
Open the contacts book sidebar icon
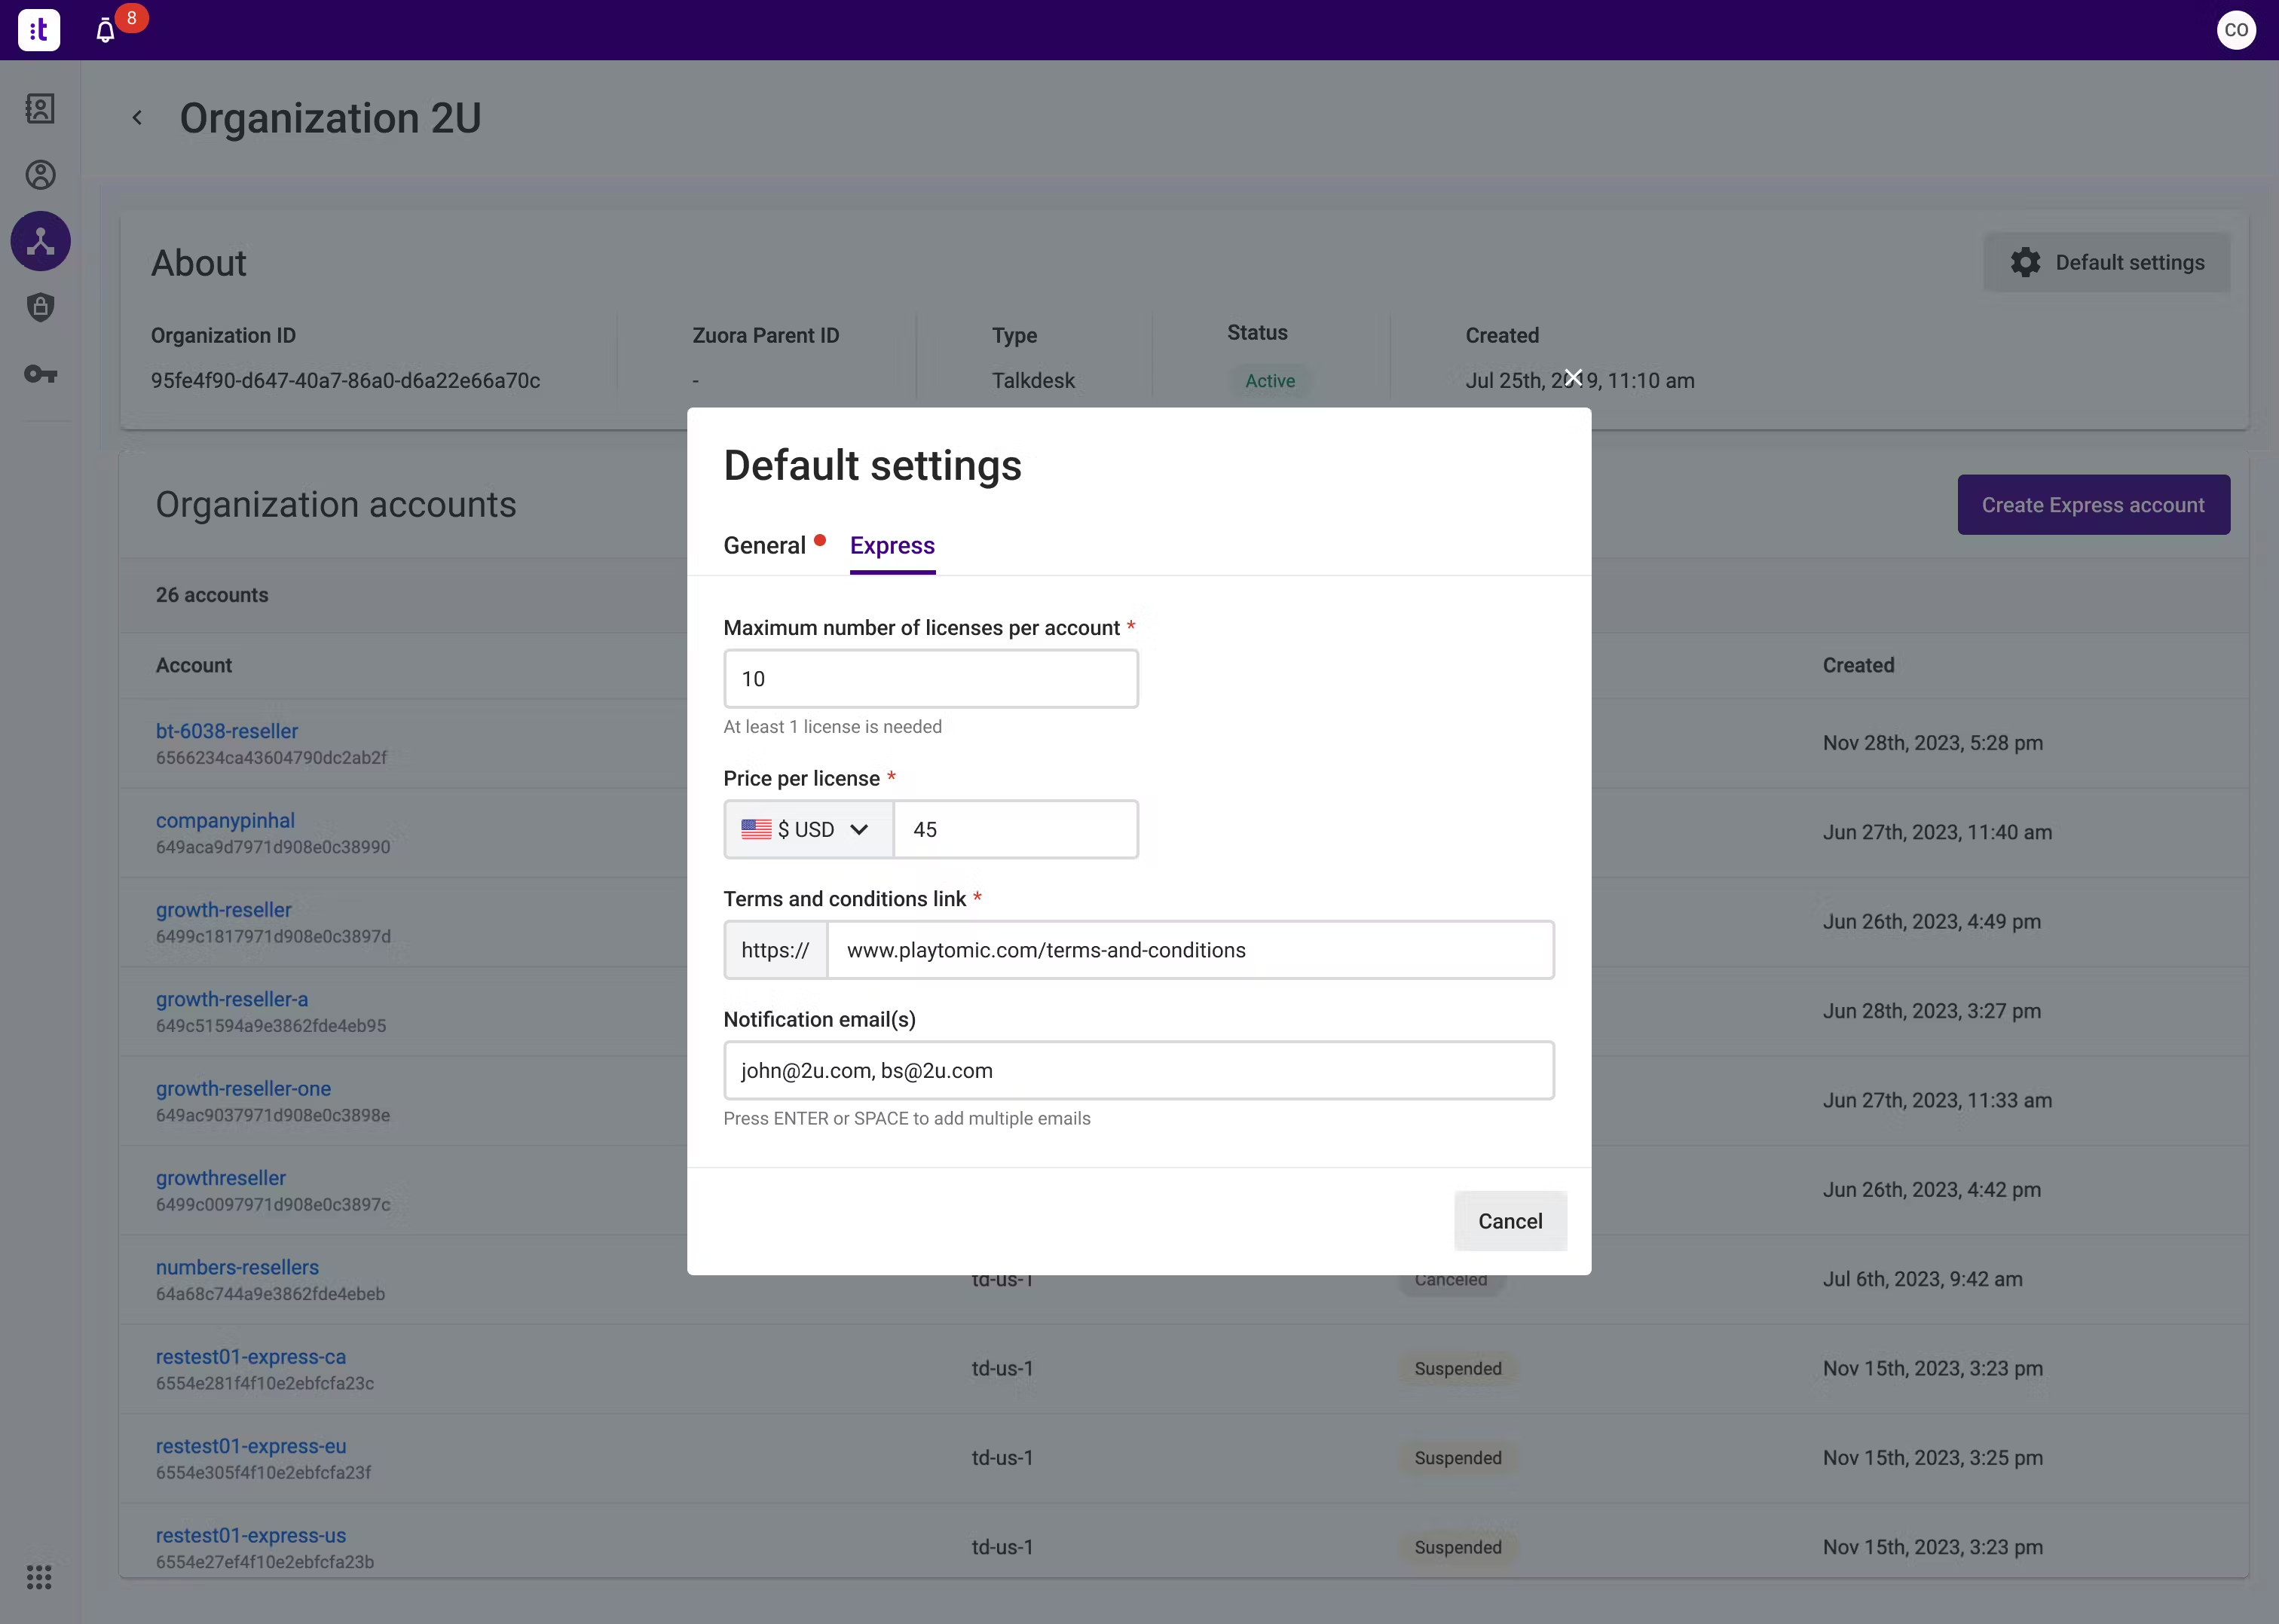pyautogui.click(x=40, y=108)
